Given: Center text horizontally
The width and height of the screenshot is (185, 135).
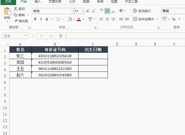Looking at the screenshot, I should point(107,19).
